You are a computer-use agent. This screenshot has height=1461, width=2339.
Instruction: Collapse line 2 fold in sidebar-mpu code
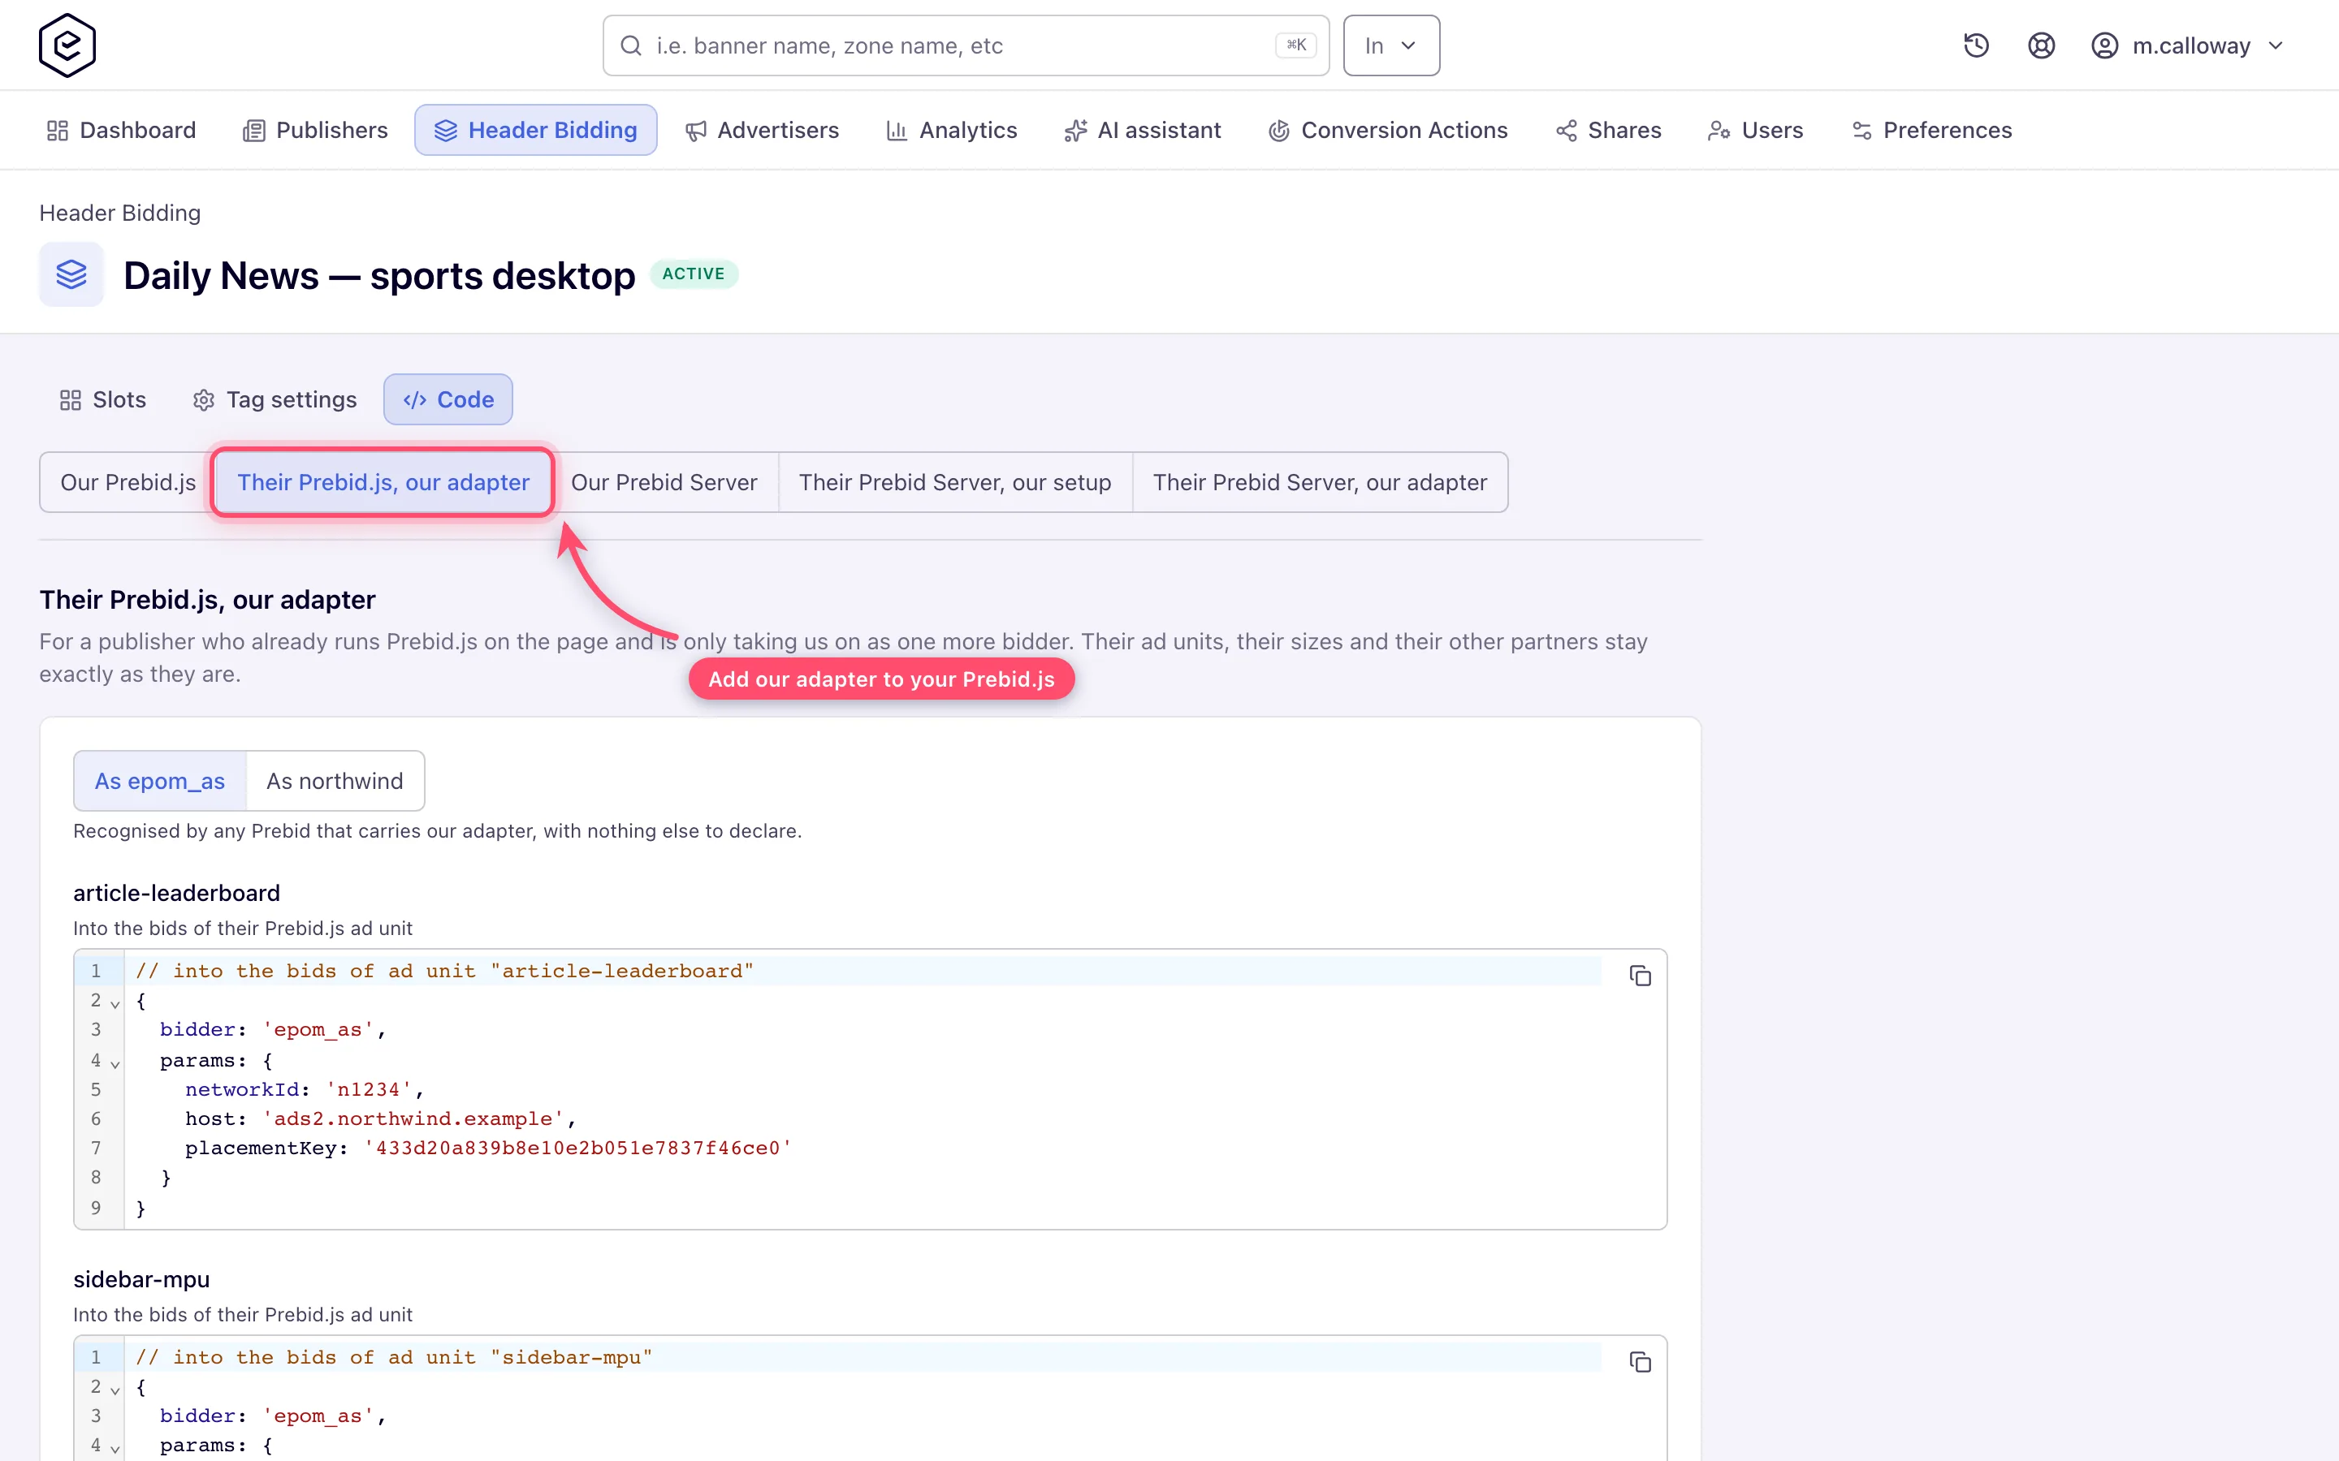[x=115, y=1390]
